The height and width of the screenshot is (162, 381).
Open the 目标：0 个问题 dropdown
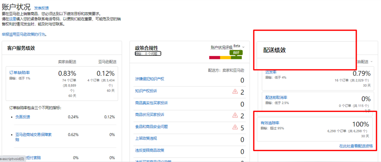[x=148, y=54]
